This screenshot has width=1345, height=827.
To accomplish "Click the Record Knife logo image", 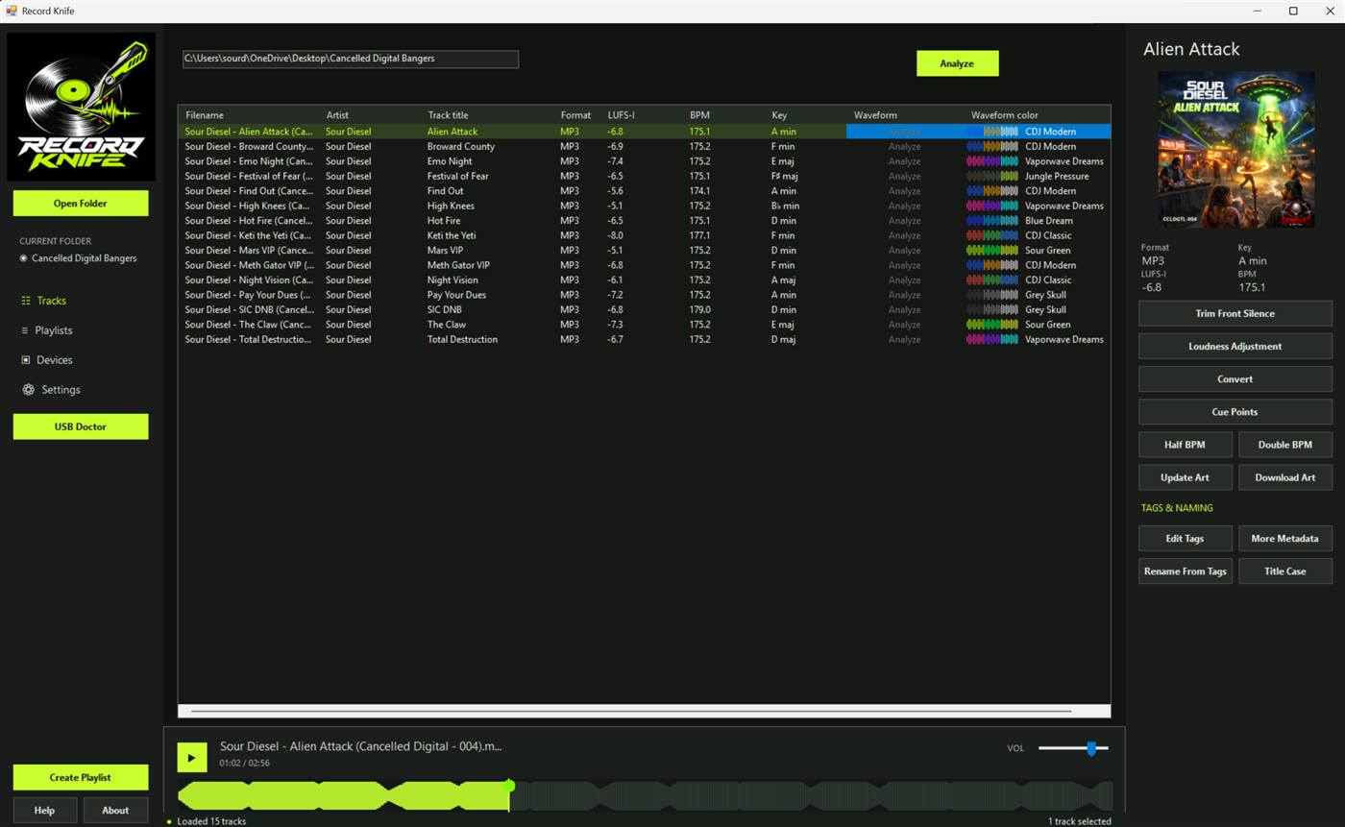I will [x=81, y=107].
